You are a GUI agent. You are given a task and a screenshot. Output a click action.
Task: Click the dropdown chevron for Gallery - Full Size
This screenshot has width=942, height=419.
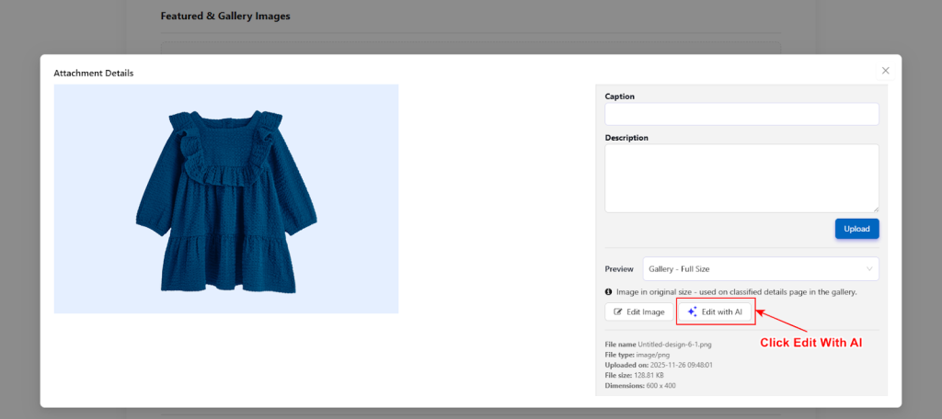point(868,269)
